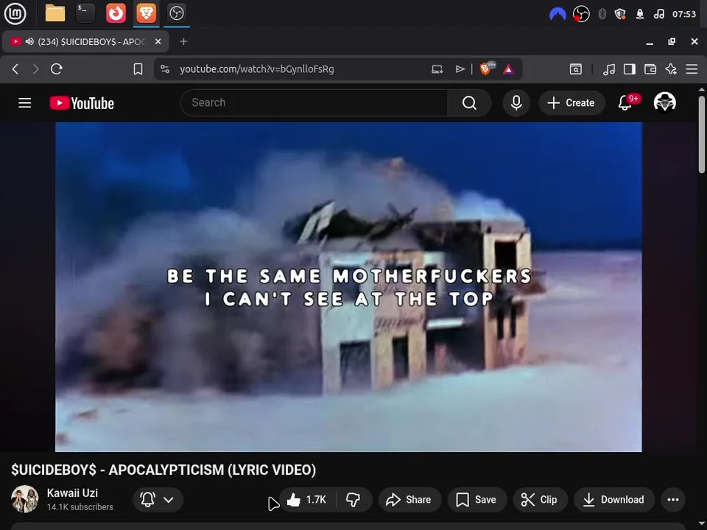Open the tab search button

pos(576,69)
